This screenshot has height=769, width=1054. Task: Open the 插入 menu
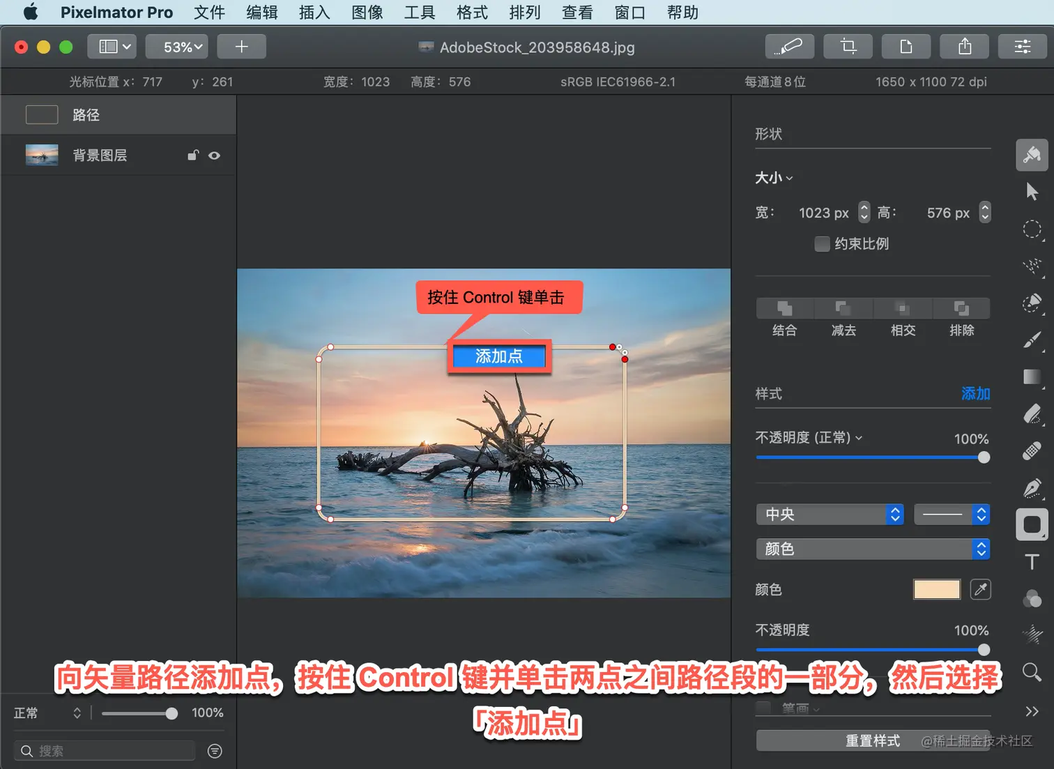coord(314,12)
